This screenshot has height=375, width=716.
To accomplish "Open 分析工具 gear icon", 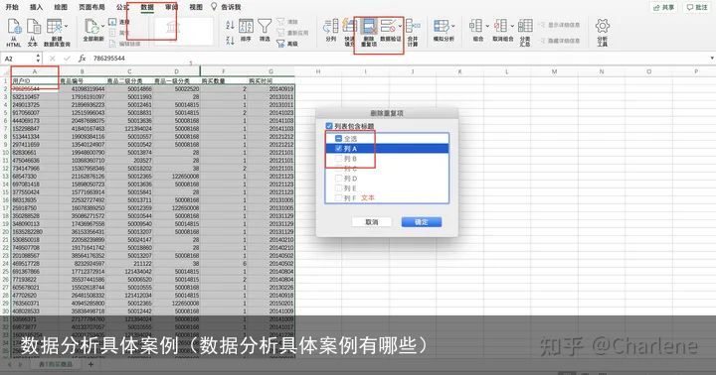I will click(603, 27).
